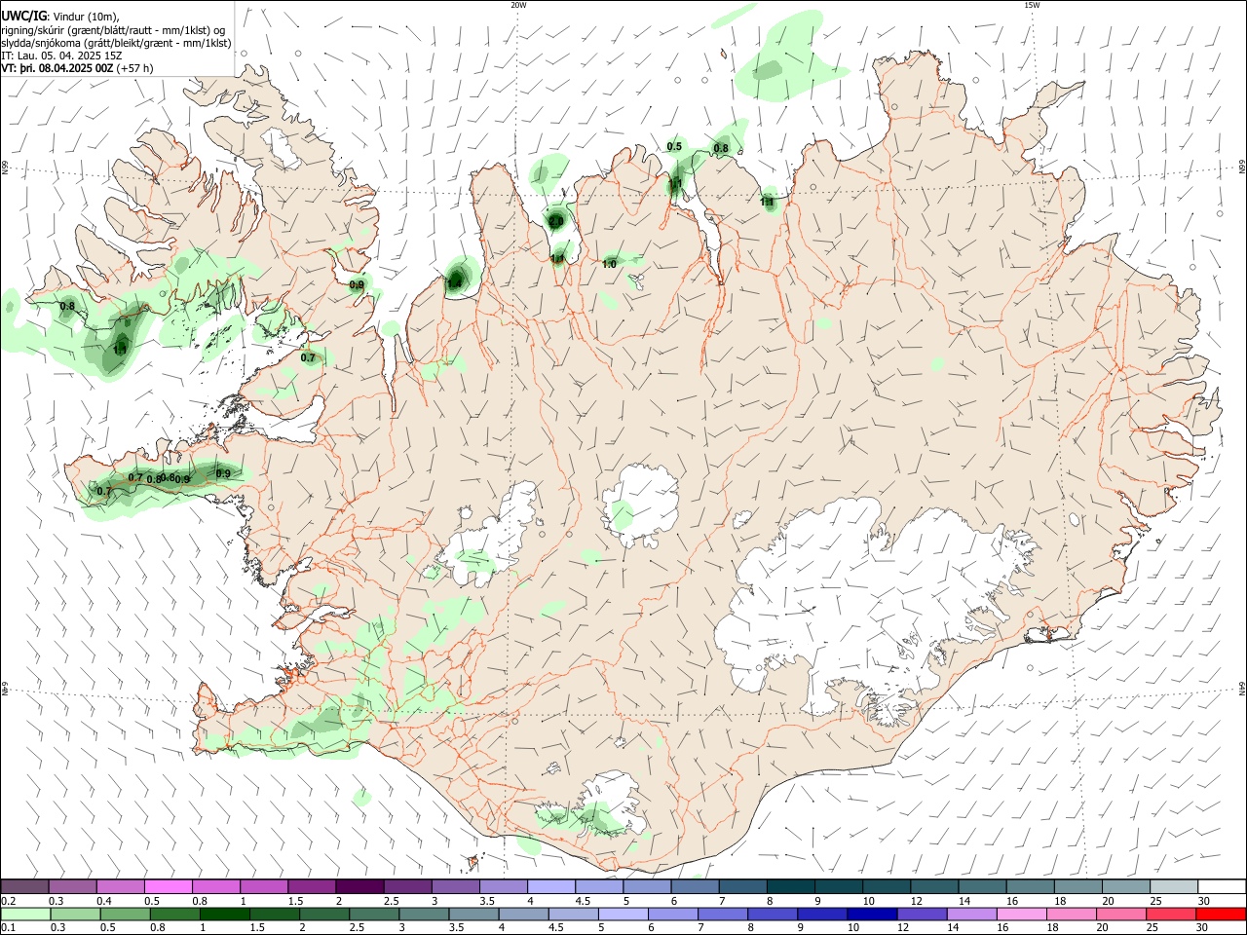Click the 0.5 rainfall value on the north coast

pyautogui.click(x=674, y=147)
